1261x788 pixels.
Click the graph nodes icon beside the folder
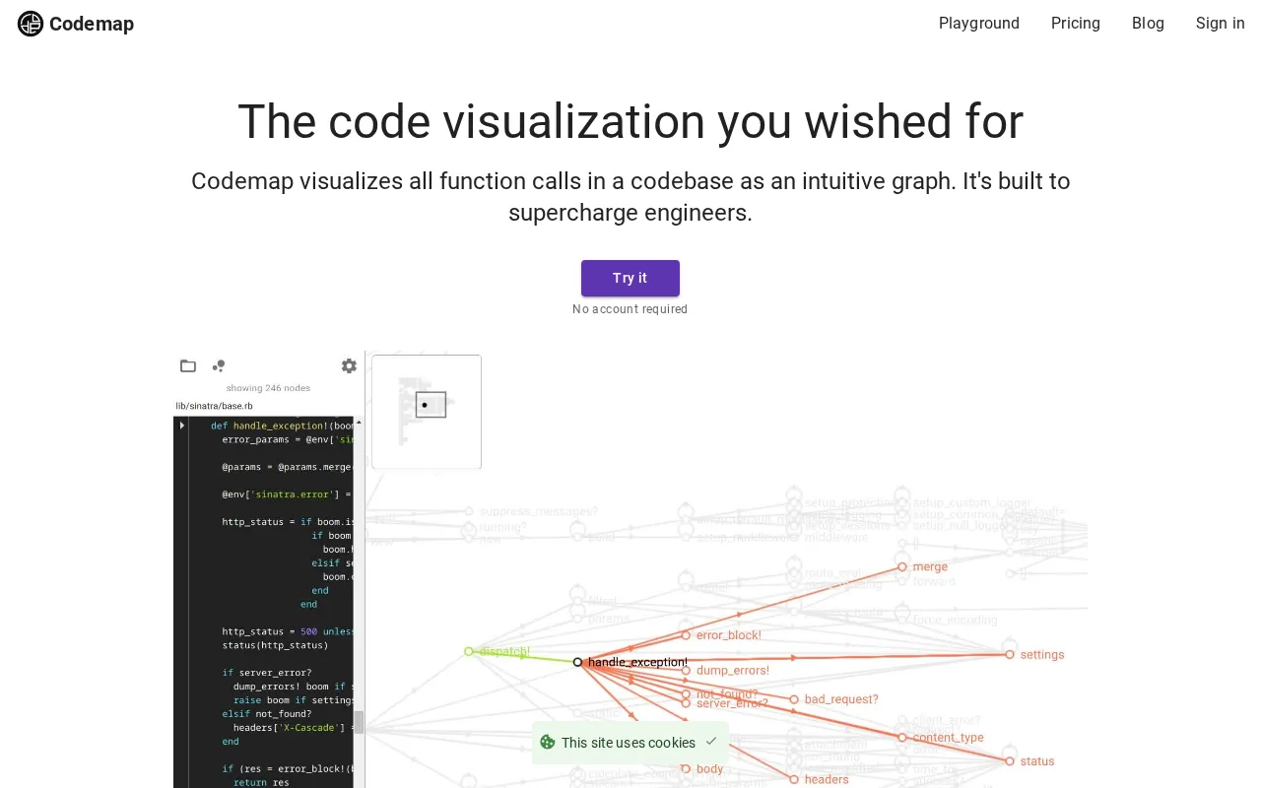coord(219,366)
